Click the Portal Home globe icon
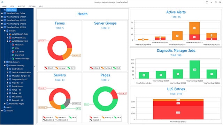This screenshot has width=223, height=125. (x=10, y=86)
